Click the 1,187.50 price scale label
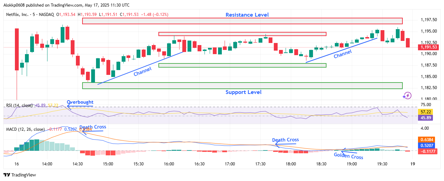 [429, 65]
